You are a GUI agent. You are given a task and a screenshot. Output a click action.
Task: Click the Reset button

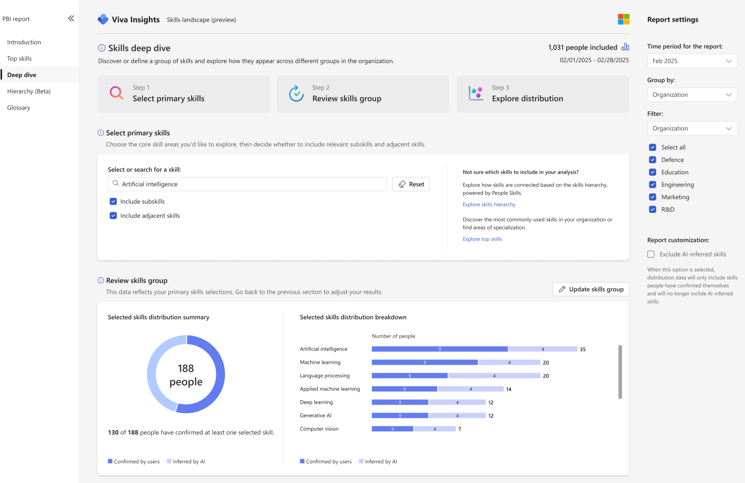pos(411,184)
